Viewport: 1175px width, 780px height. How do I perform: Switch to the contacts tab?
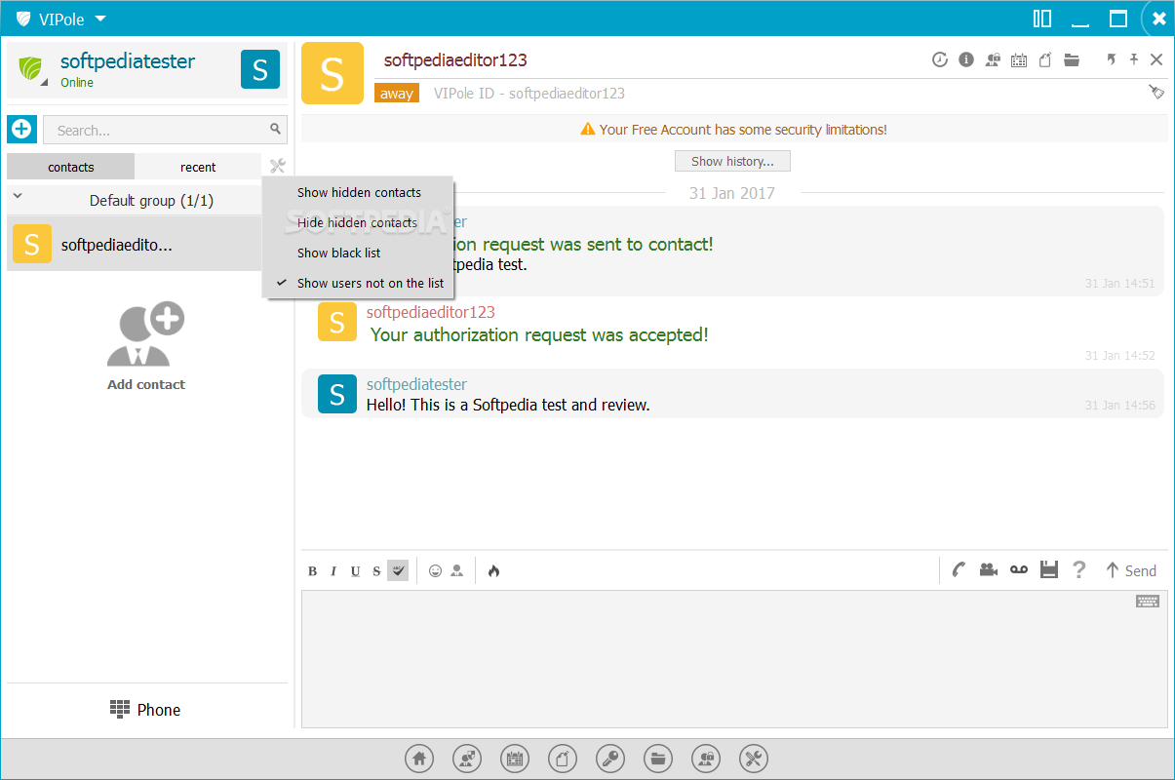pos(71,167)
